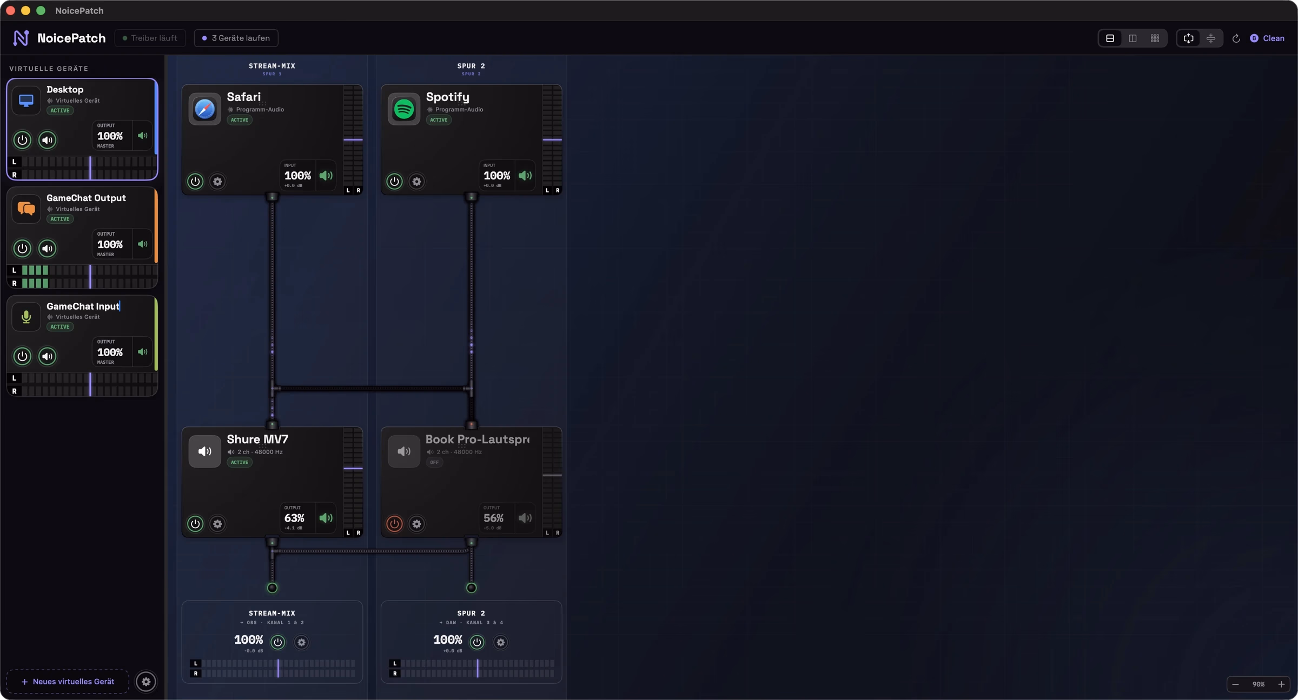Toggle power for the Stream-Mix bus

pyautogui.click(x=278, y=642)
